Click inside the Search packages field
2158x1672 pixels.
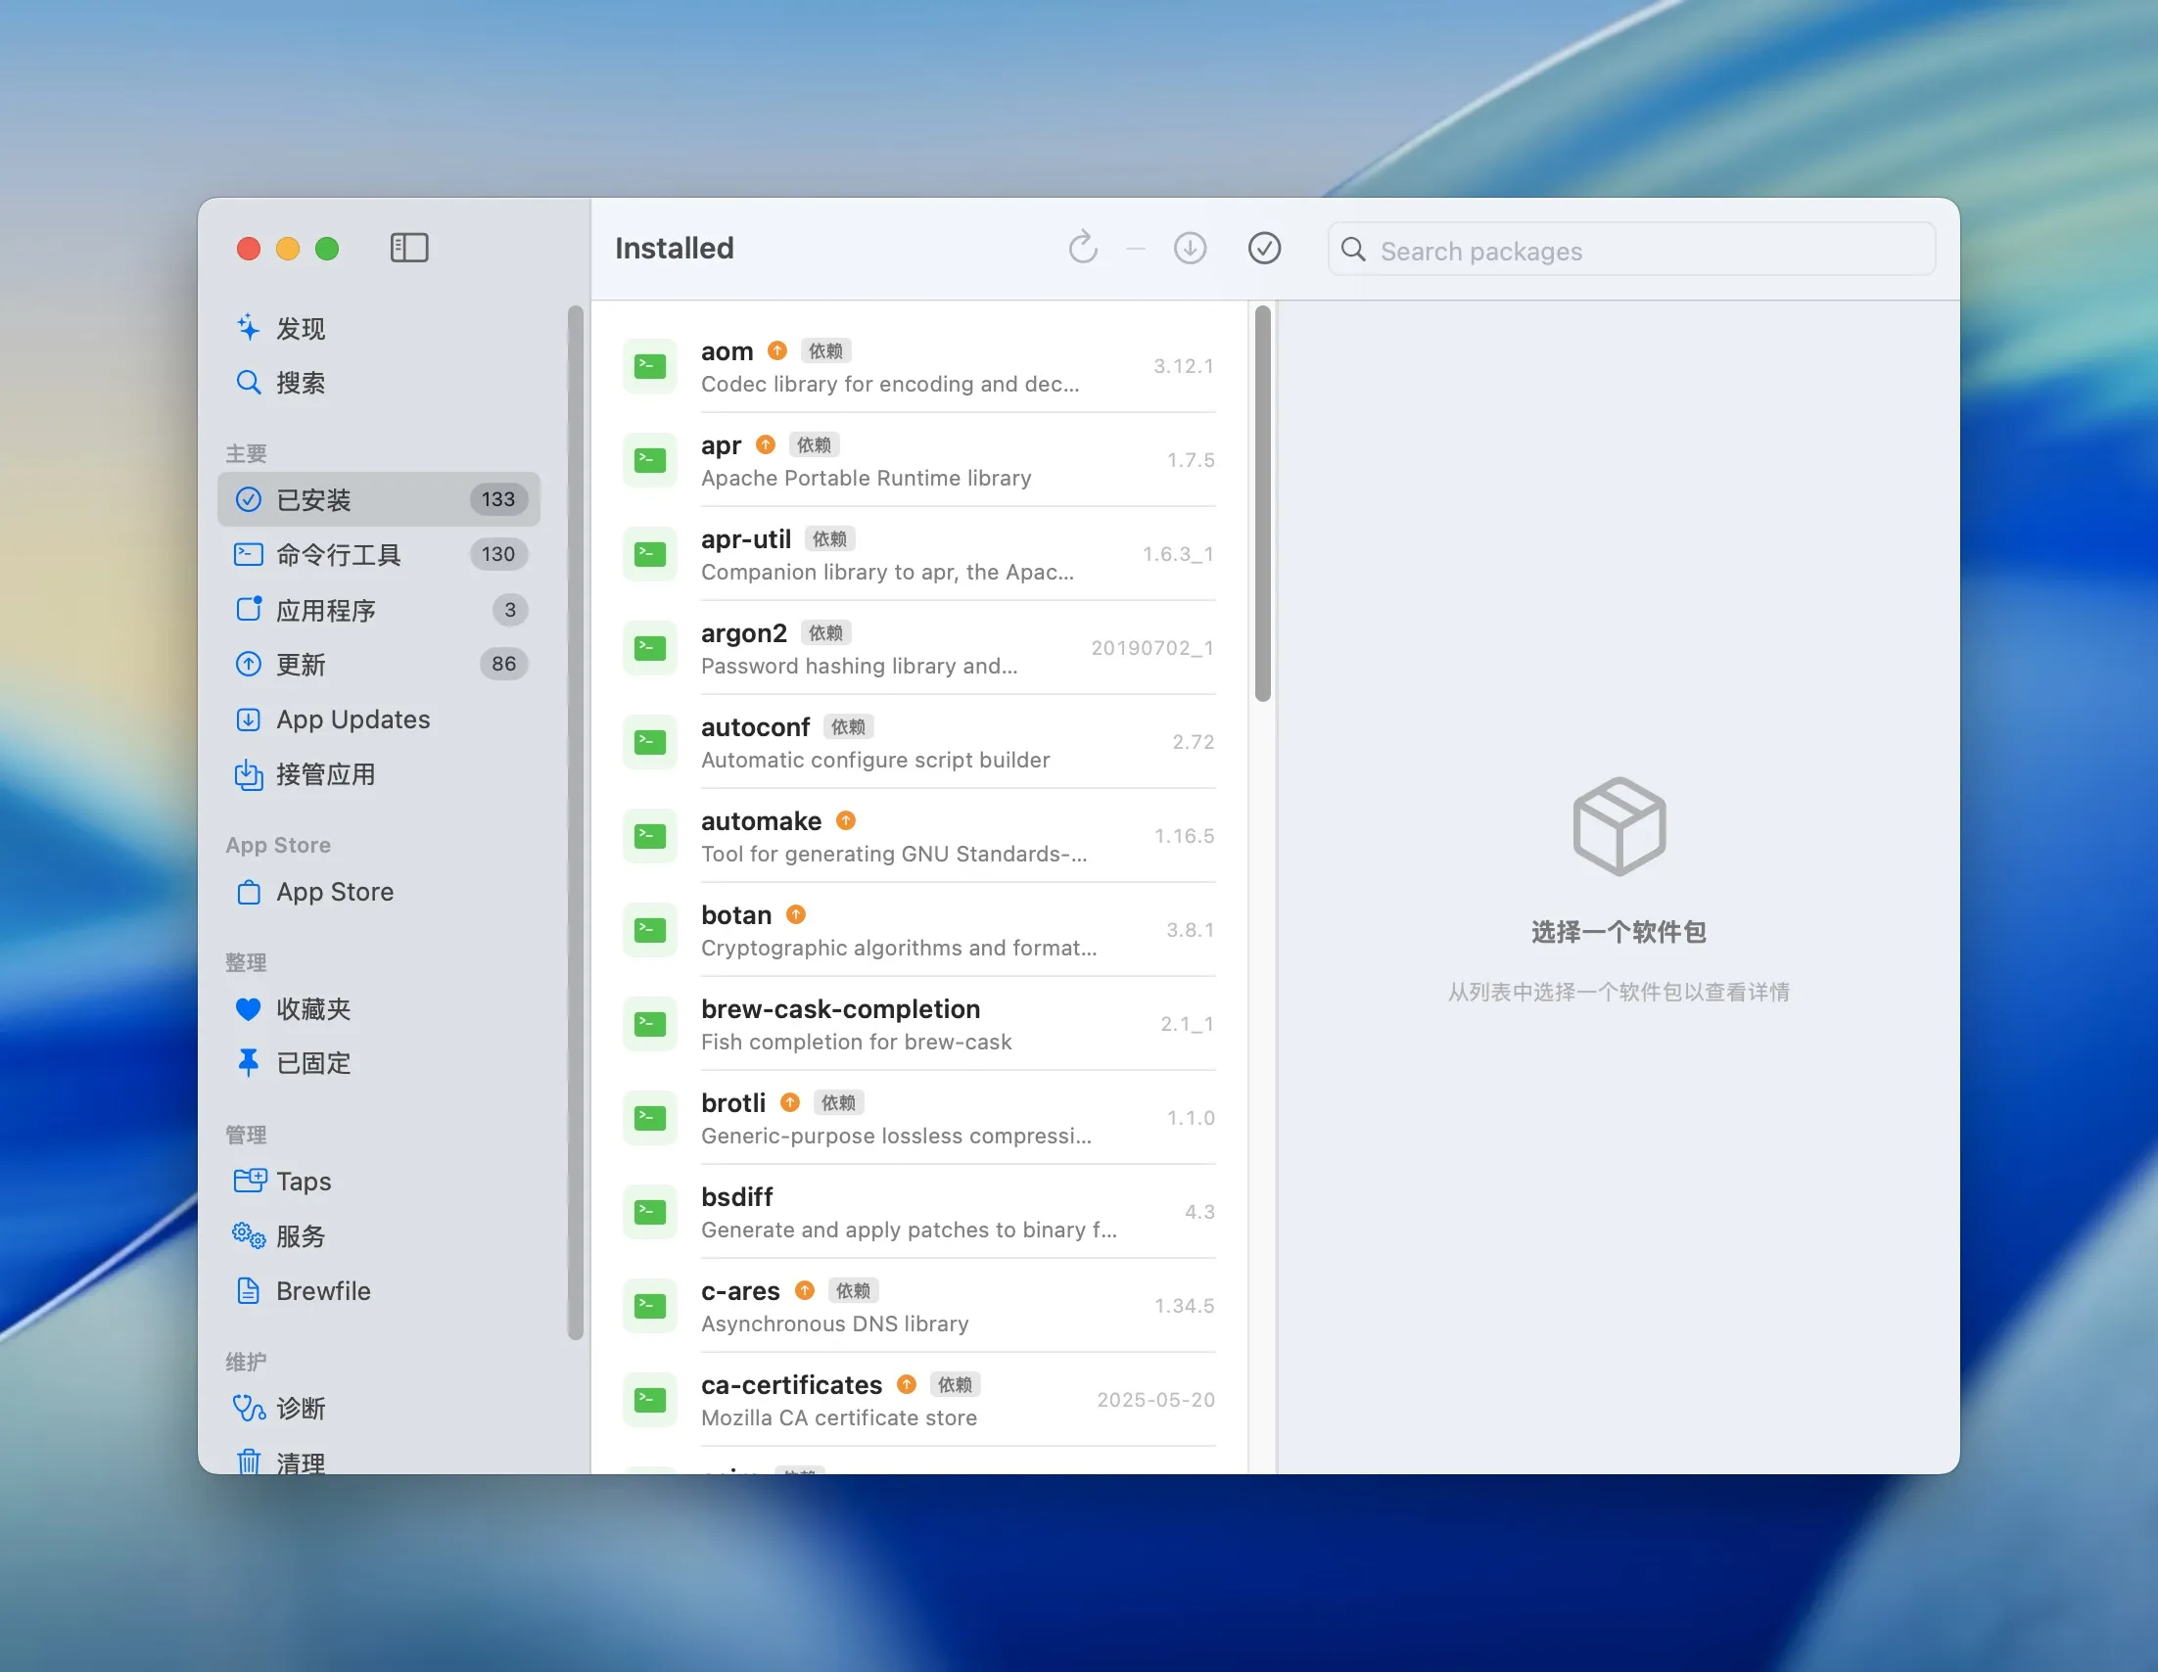(1630, 250)
